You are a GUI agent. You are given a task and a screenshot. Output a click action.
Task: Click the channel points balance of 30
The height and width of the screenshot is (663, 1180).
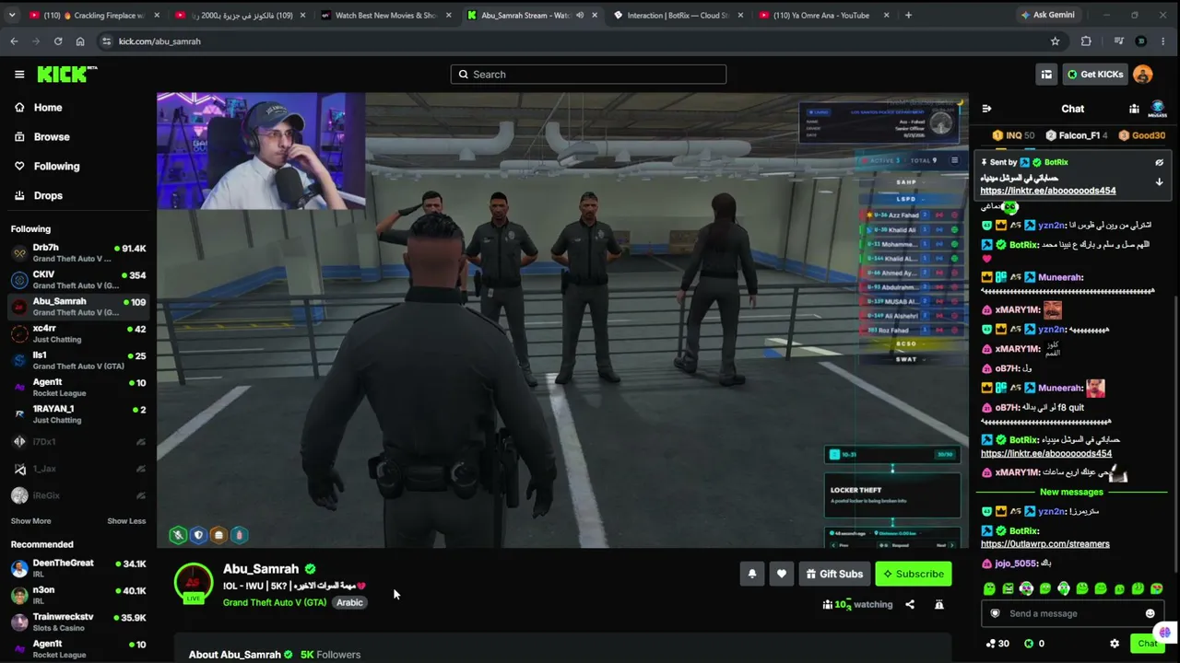pos(997,644)
